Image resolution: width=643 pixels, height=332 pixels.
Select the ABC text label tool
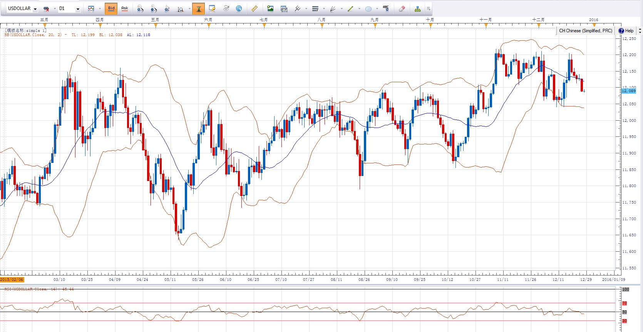click(386, 8)
